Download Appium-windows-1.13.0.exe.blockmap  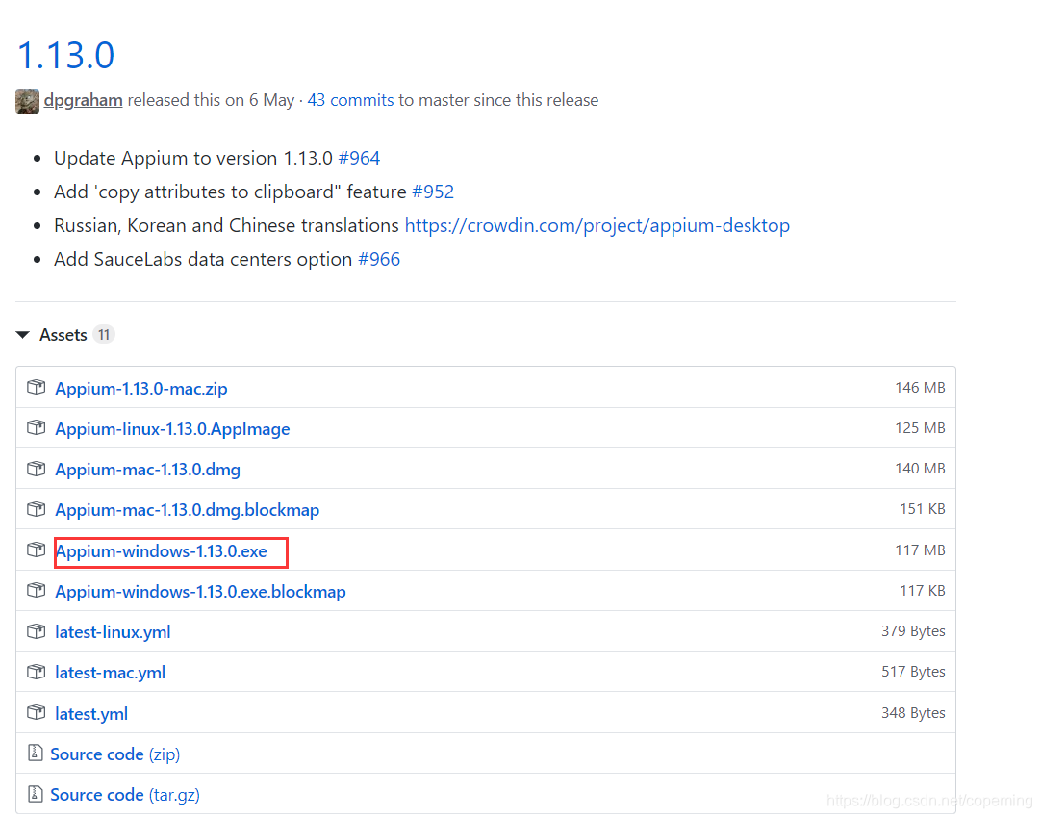pyautogui.click(x=200, y=592)
